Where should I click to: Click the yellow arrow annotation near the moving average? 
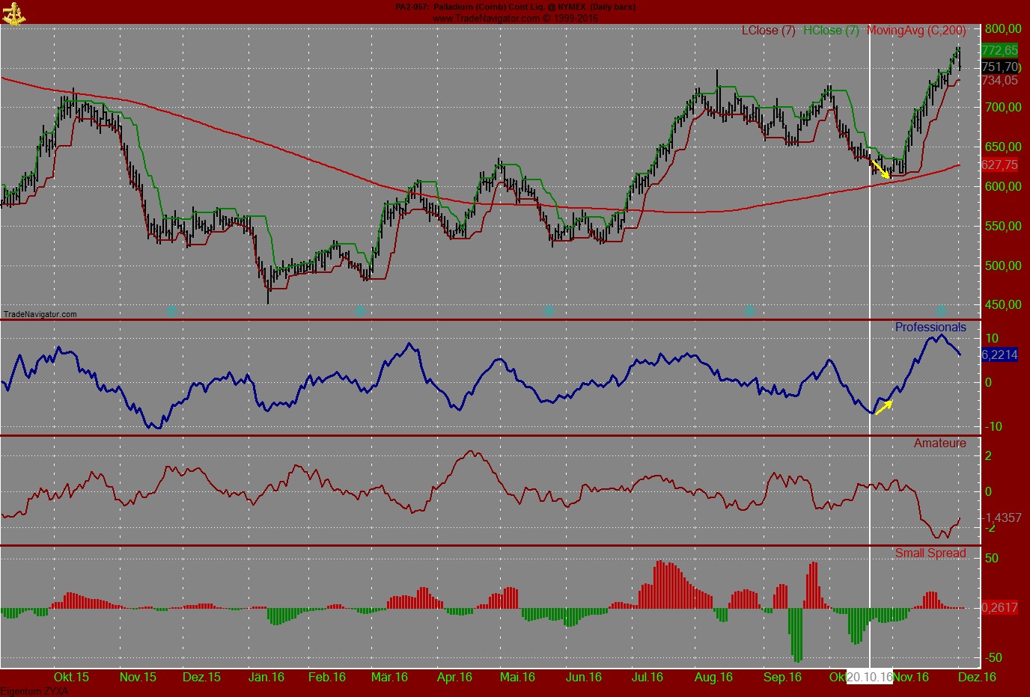880,168
